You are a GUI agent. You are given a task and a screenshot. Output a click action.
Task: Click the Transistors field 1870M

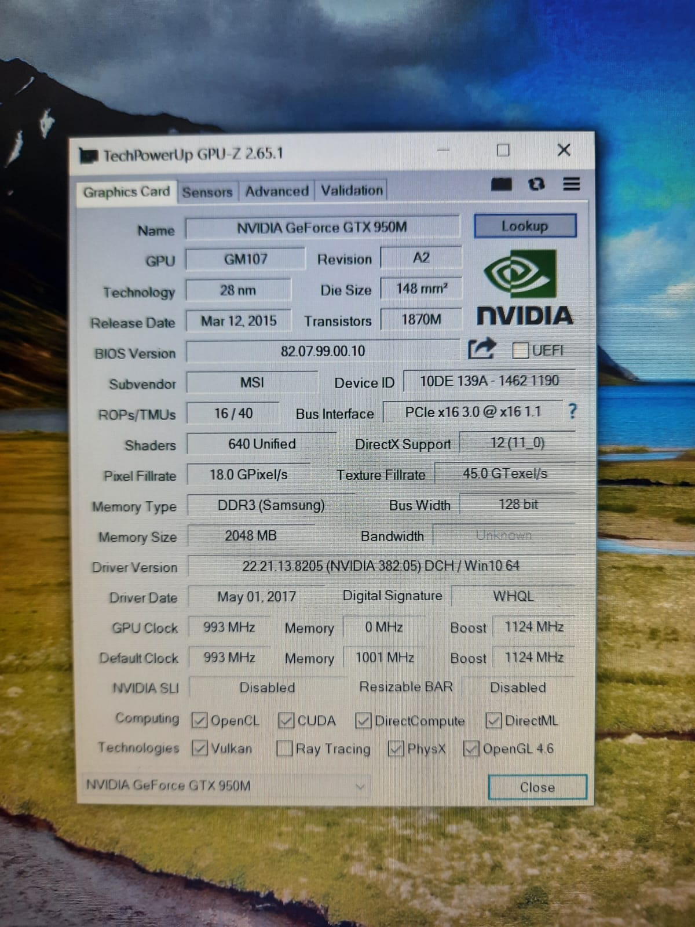click(421, 319)
